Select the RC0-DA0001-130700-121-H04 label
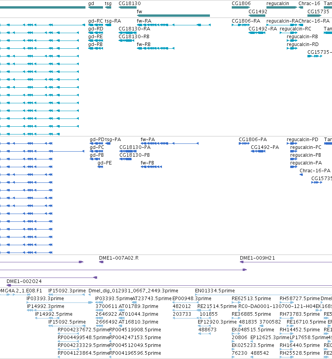 click(x=277, y=306)
